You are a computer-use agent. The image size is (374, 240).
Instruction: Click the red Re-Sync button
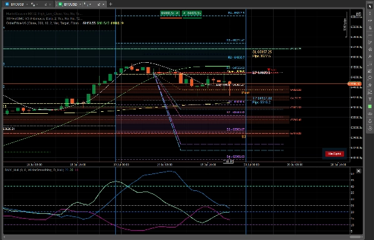(334, 154)
